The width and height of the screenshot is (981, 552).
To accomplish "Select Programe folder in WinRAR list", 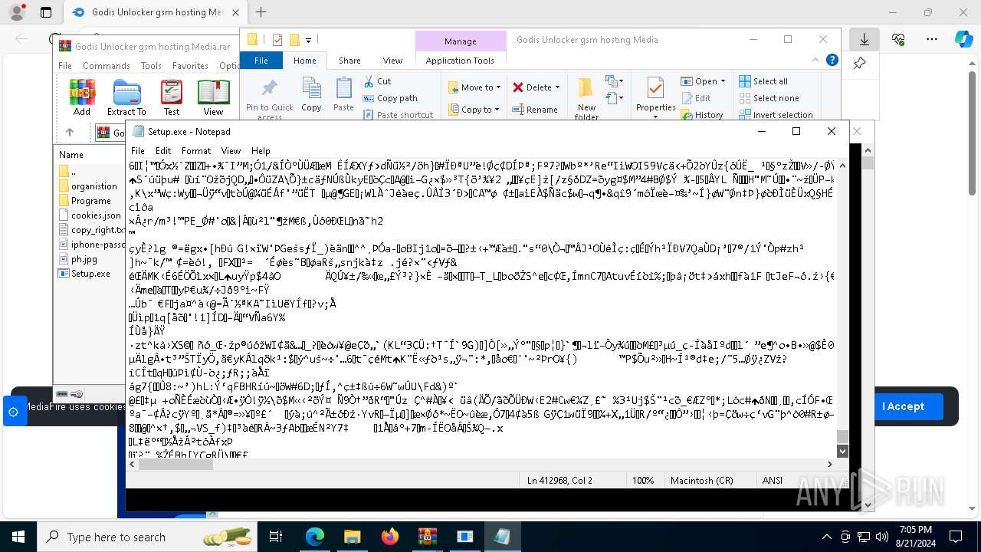I will pos(85,201).
